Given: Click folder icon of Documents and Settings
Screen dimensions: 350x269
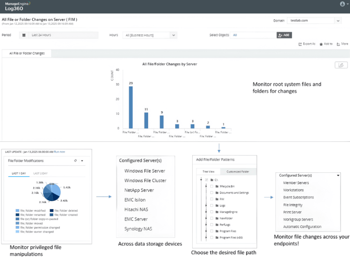Looking at the screenshot, I should pyautogui.click(x=217, y=193).
